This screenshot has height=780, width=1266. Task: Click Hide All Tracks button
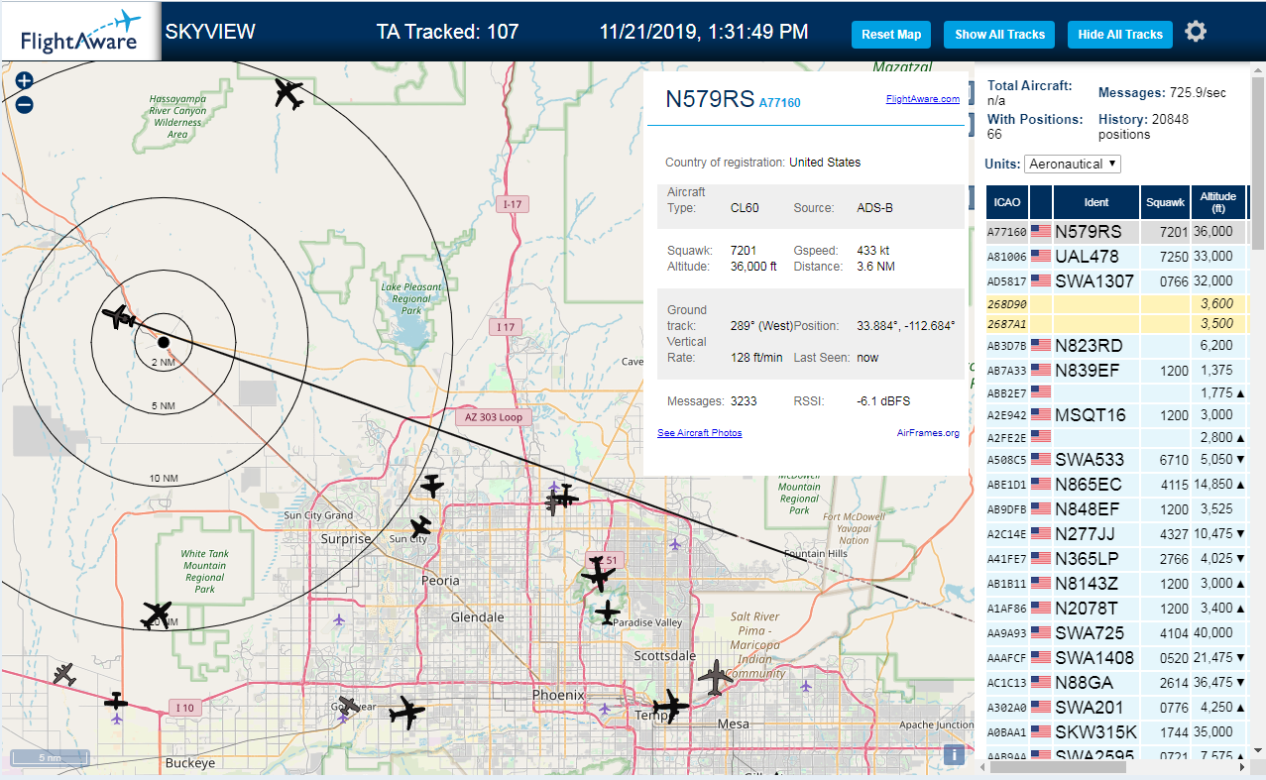pos(1120,34)
